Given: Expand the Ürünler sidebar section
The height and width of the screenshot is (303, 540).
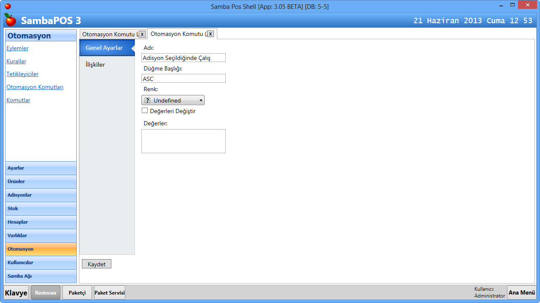Looking at the screenshot, I should pyautogui.click(x=41, y=181).
